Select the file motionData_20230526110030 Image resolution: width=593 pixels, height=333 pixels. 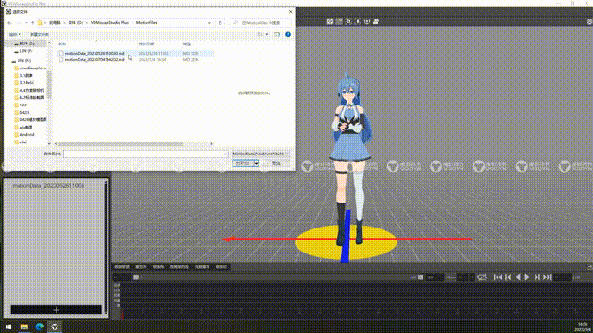tap(95, 54)
